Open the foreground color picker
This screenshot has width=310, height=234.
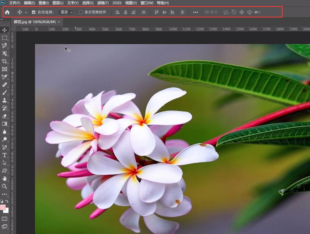click(3, 207)
